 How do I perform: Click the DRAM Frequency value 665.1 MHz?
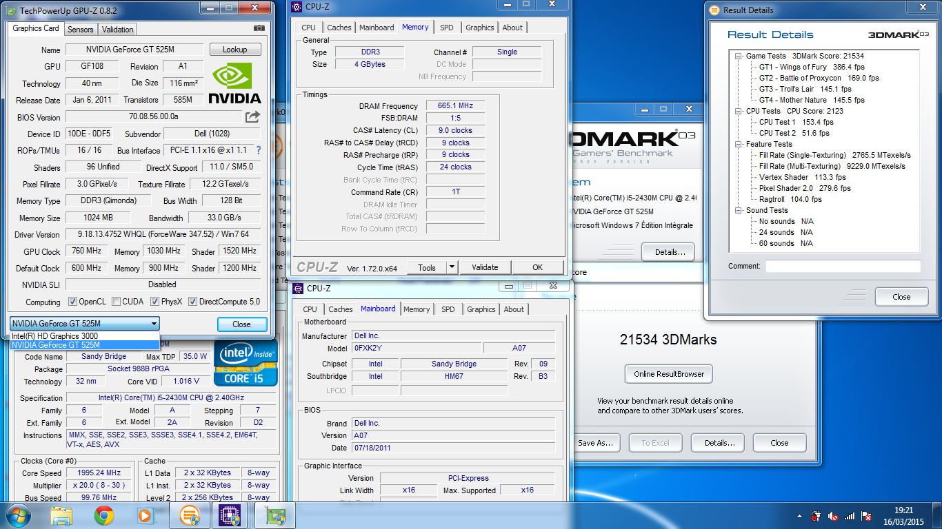coord(455,105)
